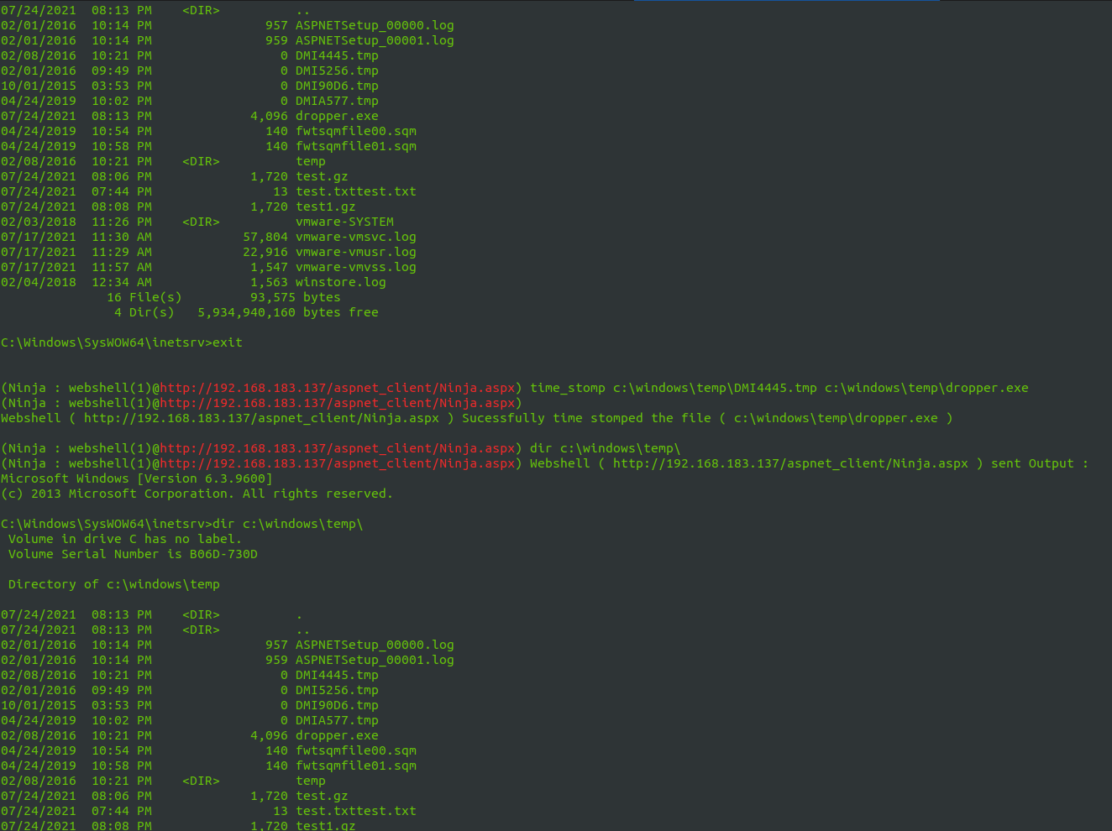This screenshot has width=1112, height=831.
Task: Click the 2013 Microsoft Corporation copyright line
Action: click(x=197, y=494)
